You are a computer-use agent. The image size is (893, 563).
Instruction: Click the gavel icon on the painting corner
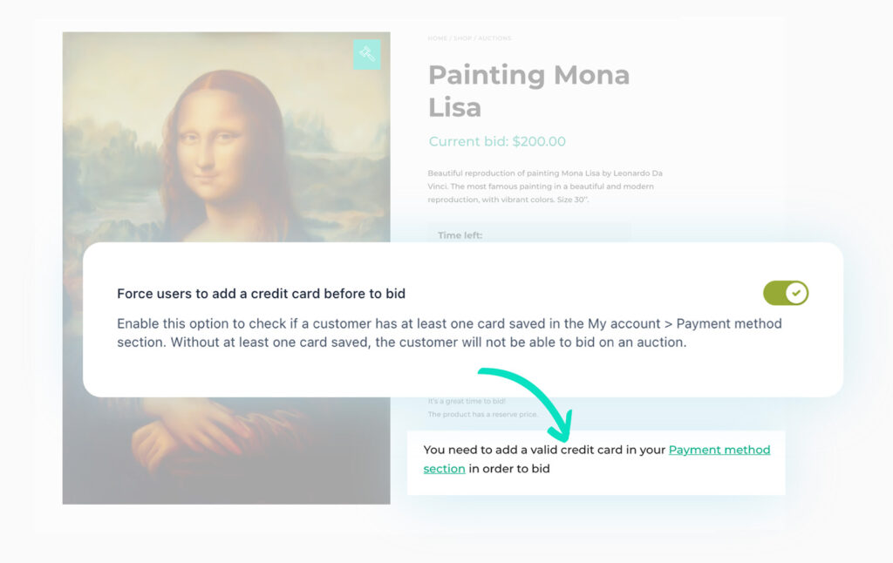point(366,54)
